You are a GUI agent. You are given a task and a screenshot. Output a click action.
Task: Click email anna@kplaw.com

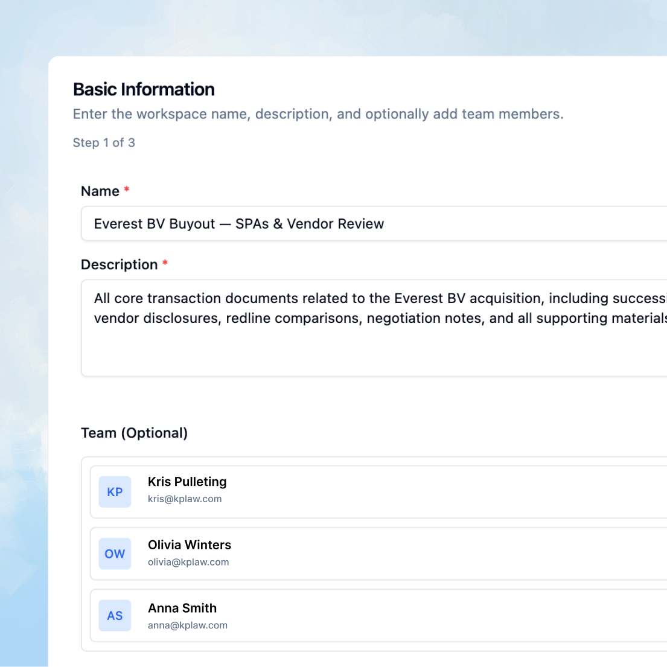188,625
